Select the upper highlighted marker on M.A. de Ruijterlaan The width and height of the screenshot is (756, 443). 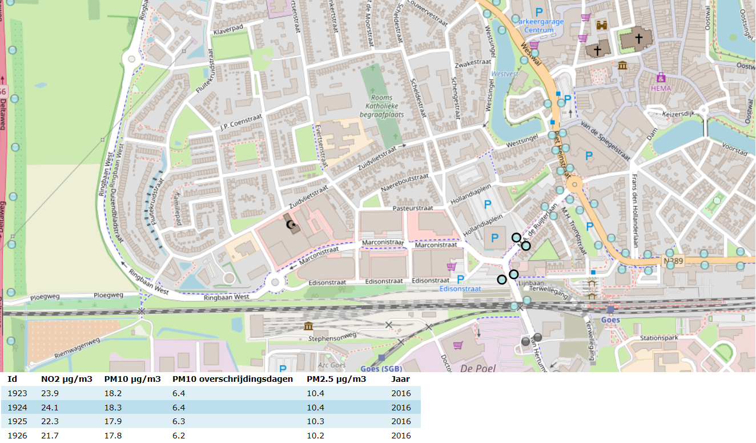point(516,237)
